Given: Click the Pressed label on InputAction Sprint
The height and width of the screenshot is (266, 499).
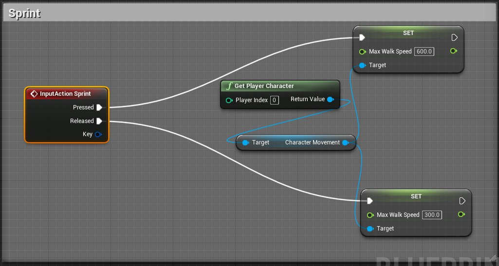Looking at the screenshot, I should pyautogui.click(x=83, y=107).
